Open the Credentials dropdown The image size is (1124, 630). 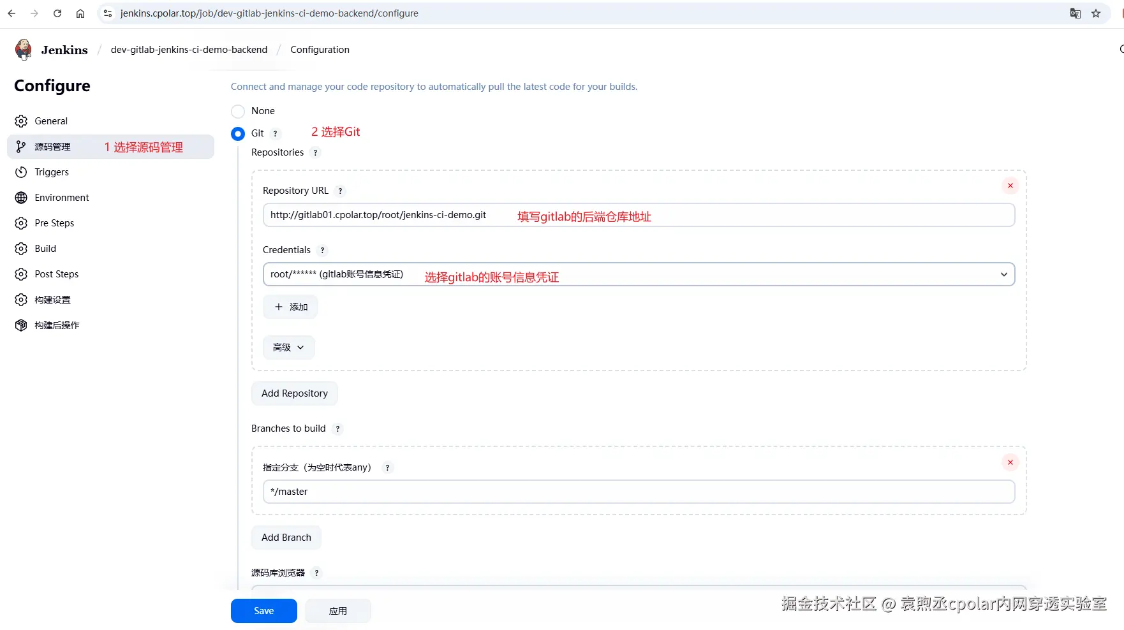[x=639, y=274]
